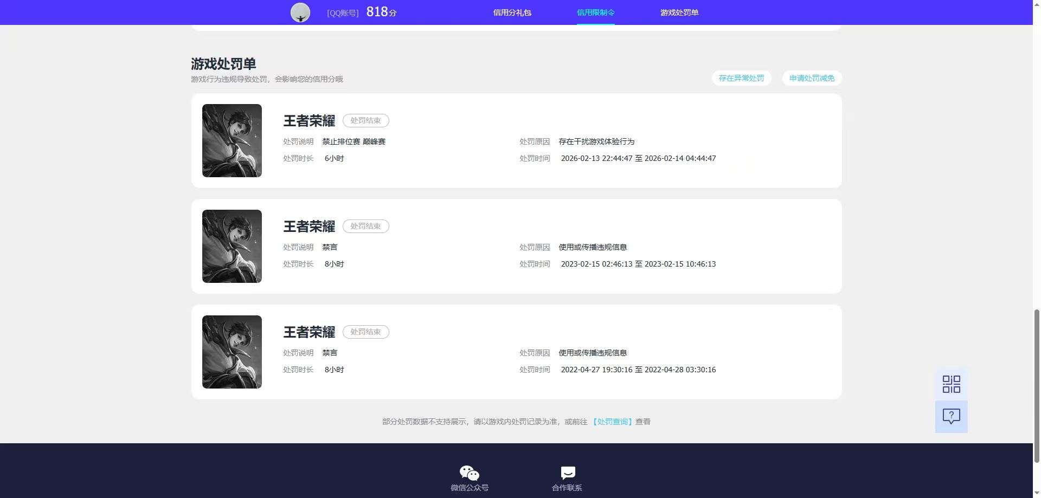Click the hero thumbnail of the 2026-02-13 penalty
The height and width of the screenshot is (498, 1041).
click(232, 140)
